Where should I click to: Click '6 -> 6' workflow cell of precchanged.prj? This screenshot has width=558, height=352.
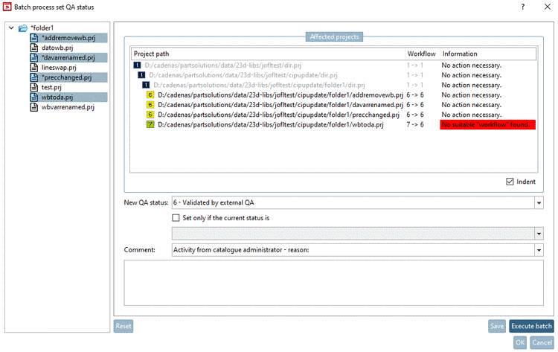[415, 115]
